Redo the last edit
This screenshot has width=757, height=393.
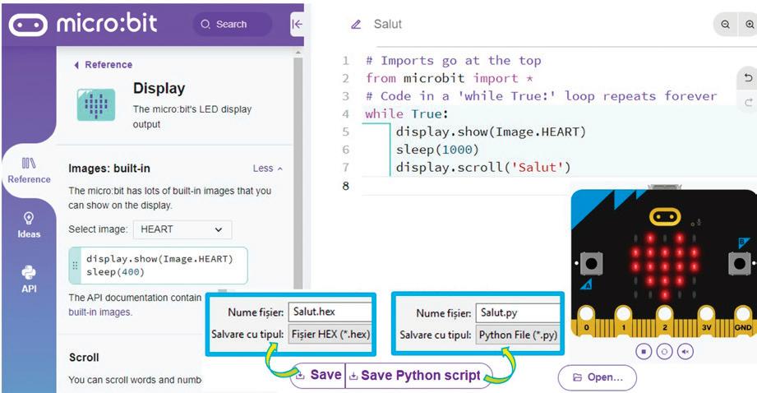748,102
